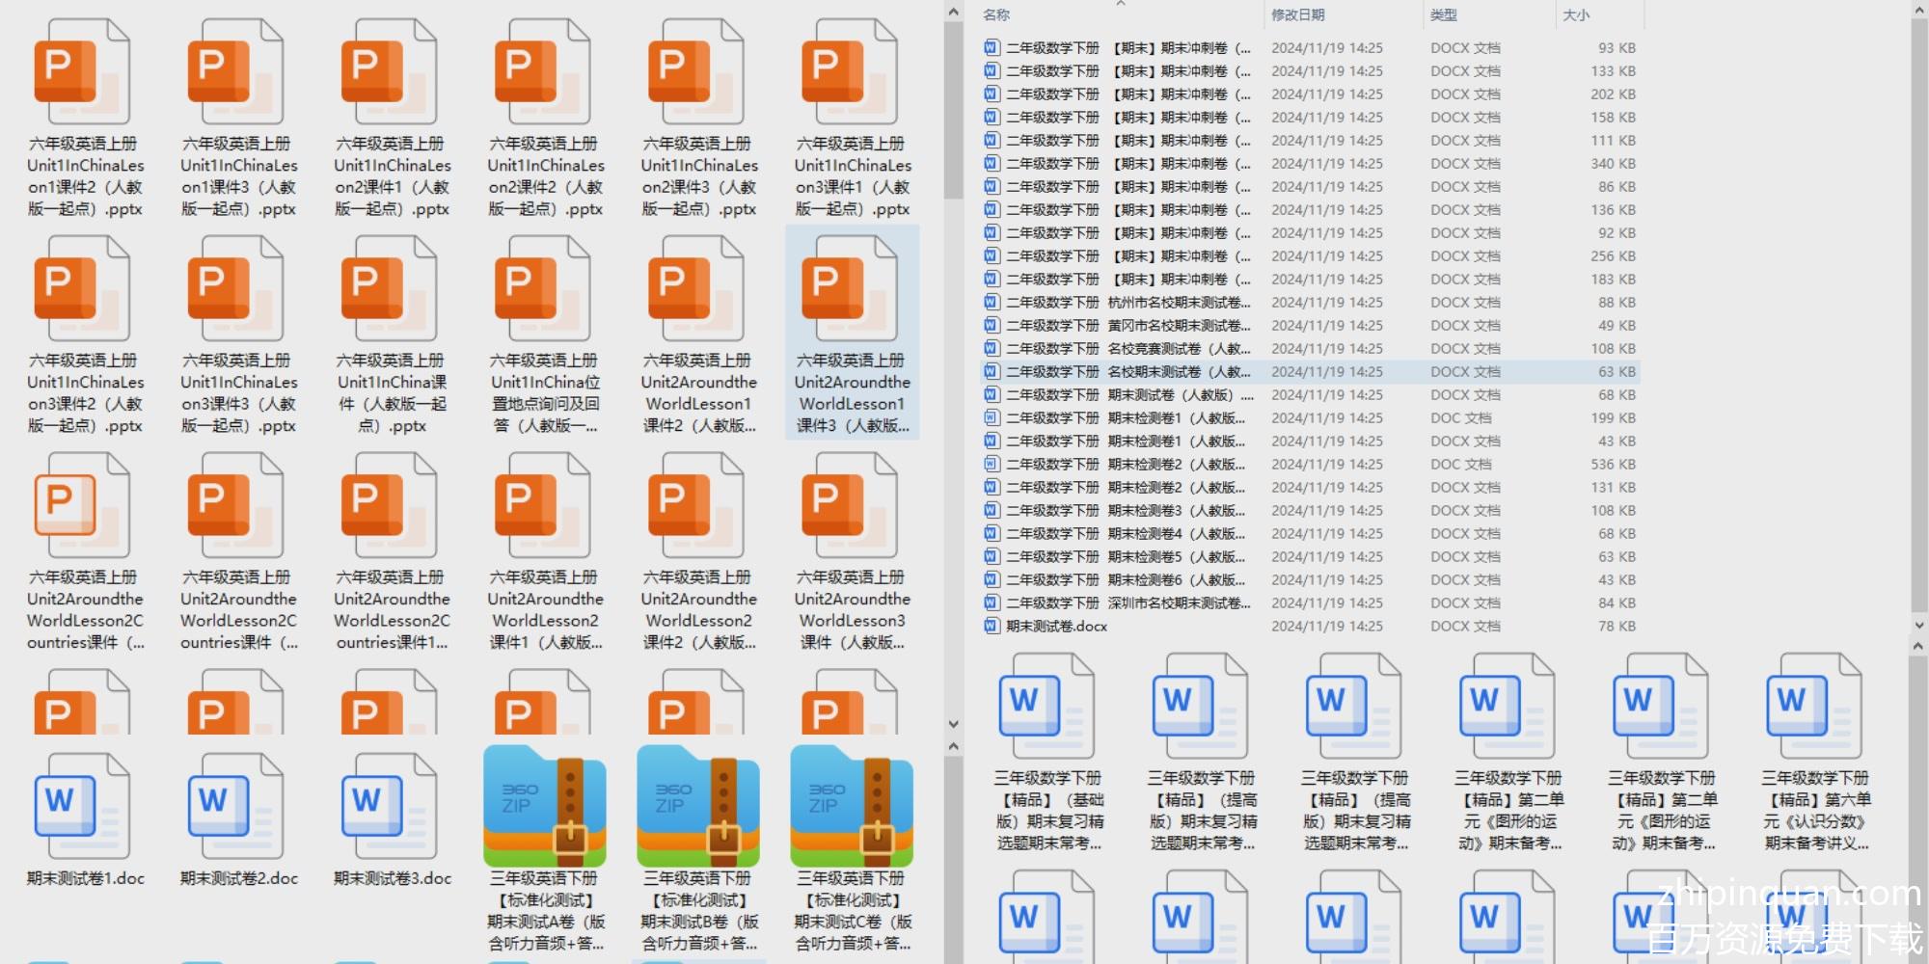Click down arrow of details list scrollbar
The image size is (1929, 964).
pos(1918,625)
